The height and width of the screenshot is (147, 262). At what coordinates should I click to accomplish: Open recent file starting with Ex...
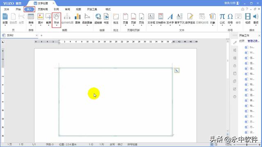point(250,47)
